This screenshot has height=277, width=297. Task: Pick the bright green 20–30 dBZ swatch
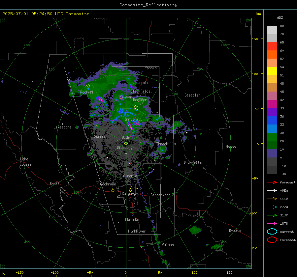(272, 137)
